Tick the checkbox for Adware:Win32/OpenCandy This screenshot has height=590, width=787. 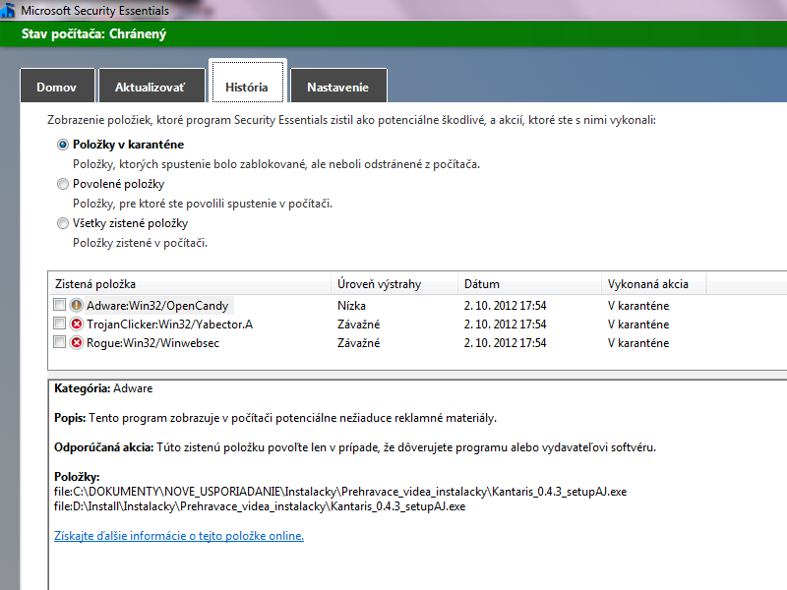pos(60,305)
